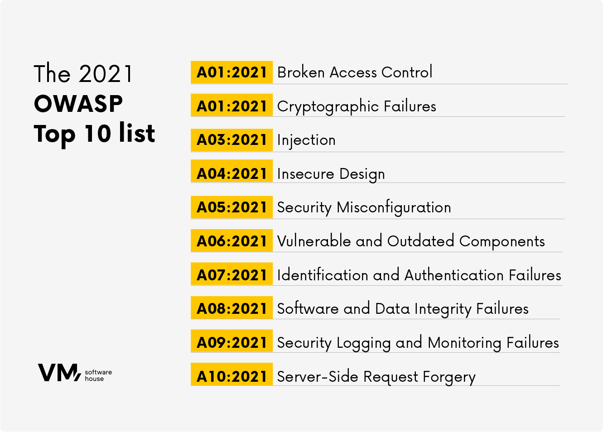This screenshot has height=432, width=603.
Task: Select "Security Logging and Monitoring Failures"
Action: [418, 343]
